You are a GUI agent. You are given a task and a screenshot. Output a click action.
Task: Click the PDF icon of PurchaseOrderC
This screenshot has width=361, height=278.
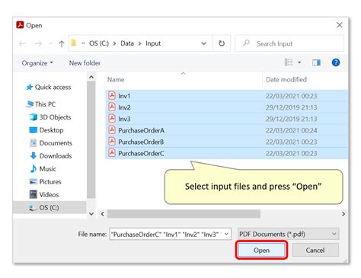tap(112, 153)
